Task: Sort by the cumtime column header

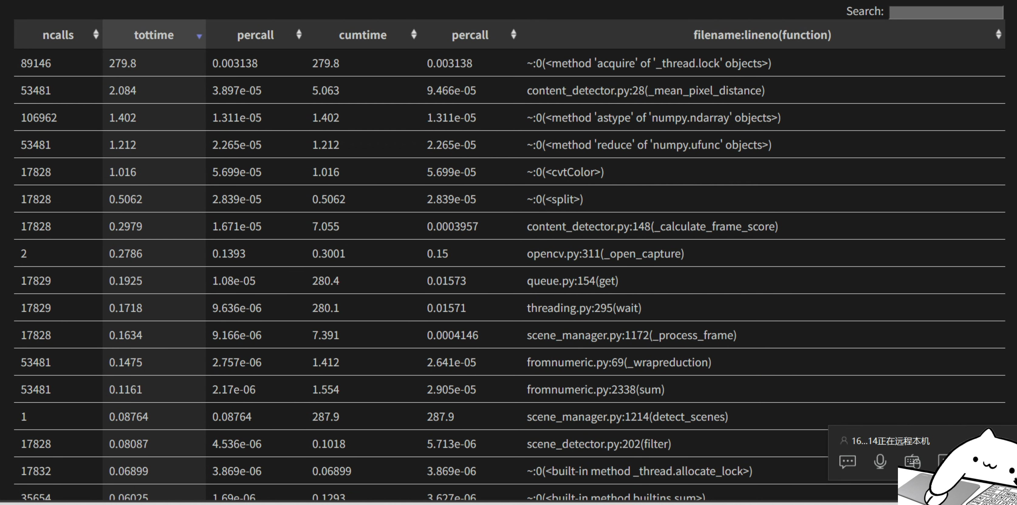Action: pos(363,35)
